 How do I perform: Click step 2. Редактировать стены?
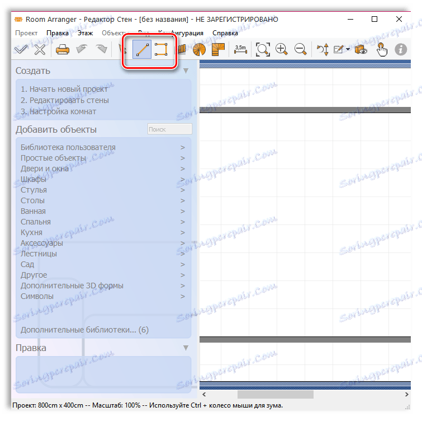point(65,100)
